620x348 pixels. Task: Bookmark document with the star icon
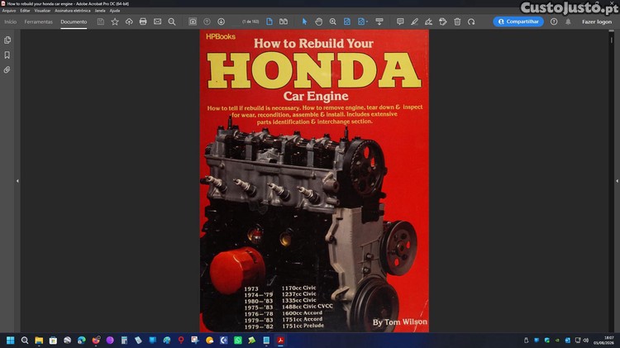point(115,21)
